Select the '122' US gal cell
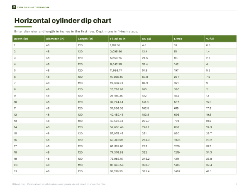 (156, 96)
